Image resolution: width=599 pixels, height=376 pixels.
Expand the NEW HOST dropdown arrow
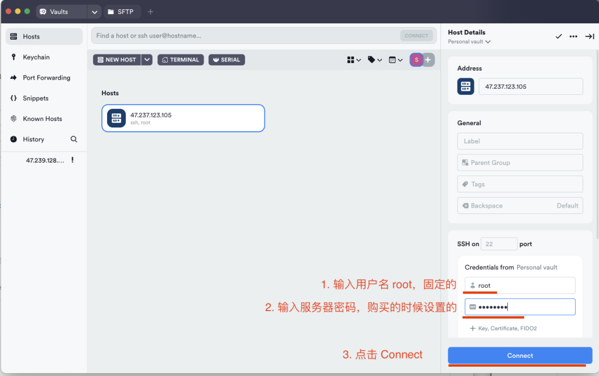click(x=147, y=60)
